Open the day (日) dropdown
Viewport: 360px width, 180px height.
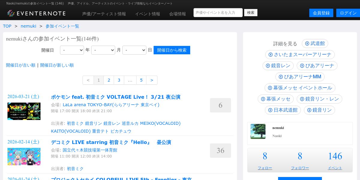tap(134, 50)
